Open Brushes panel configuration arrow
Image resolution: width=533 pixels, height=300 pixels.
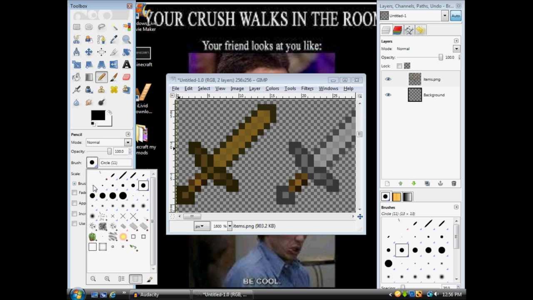pyautogui.click(x=456, y=207)
